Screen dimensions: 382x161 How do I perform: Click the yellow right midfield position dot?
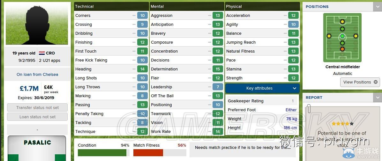(x=356, y=36)
